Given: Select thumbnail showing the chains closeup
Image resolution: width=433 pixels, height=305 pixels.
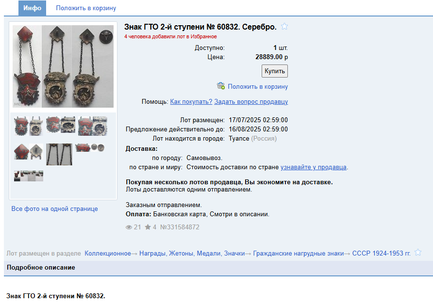Looking at the screenshot, I should pyautogui.click(x=59, y=154).
